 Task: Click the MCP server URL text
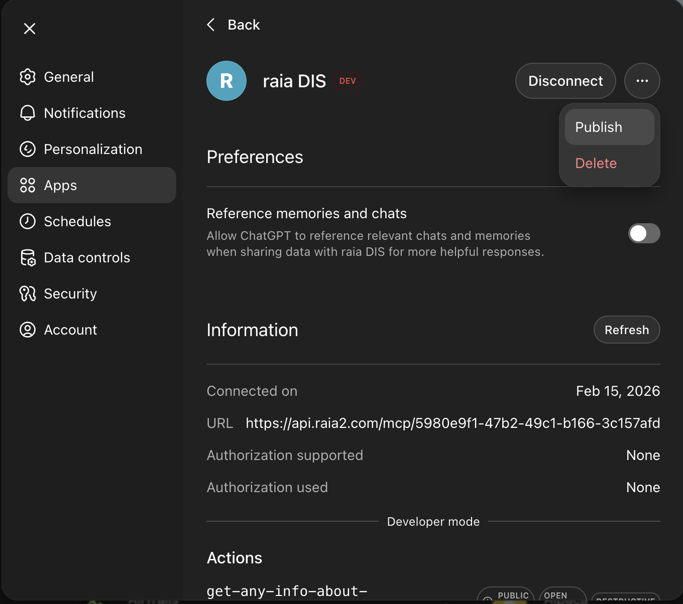(x=452, y=423)
